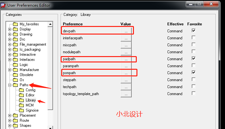Open the steppath value browse button
Screen dimensions: 225x129
(126, 80)
